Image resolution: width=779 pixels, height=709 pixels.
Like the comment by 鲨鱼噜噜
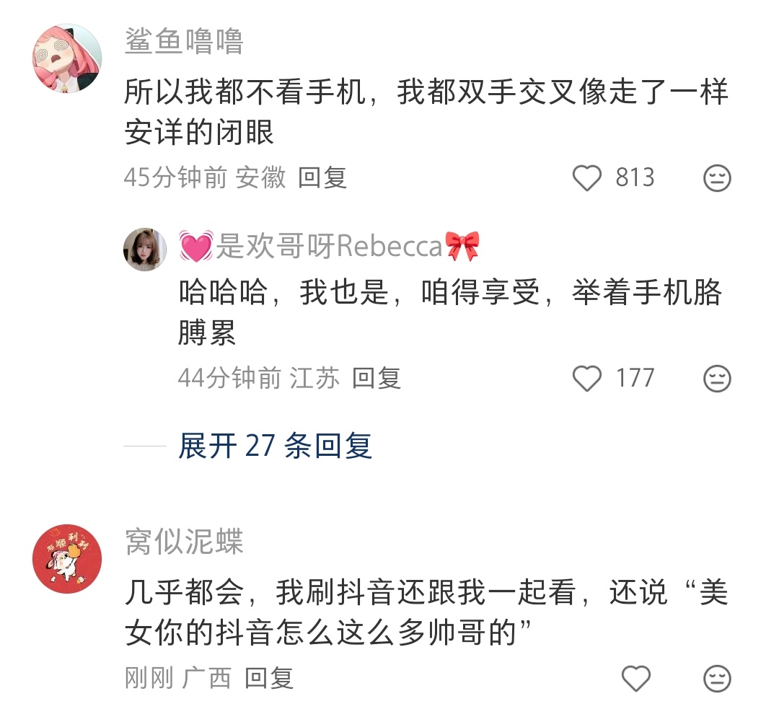coord(586,178)
